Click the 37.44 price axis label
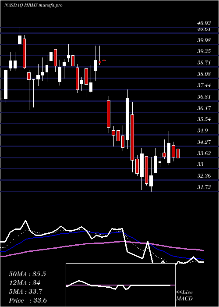Screen dimensions: 219x307 tap(204, 86)
